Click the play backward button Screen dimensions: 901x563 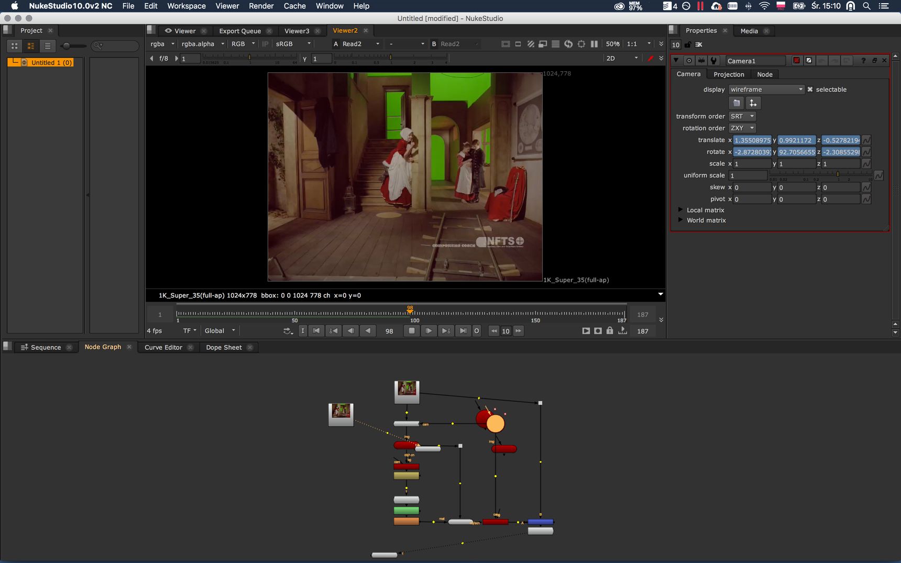tap(368, 331)
